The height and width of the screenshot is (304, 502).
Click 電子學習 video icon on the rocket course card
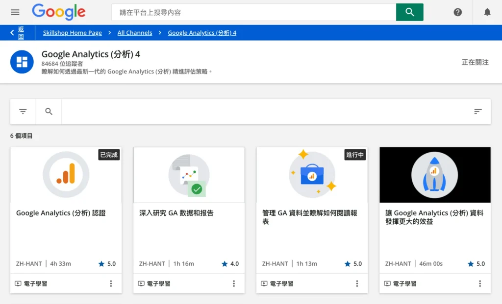(387, 283)
